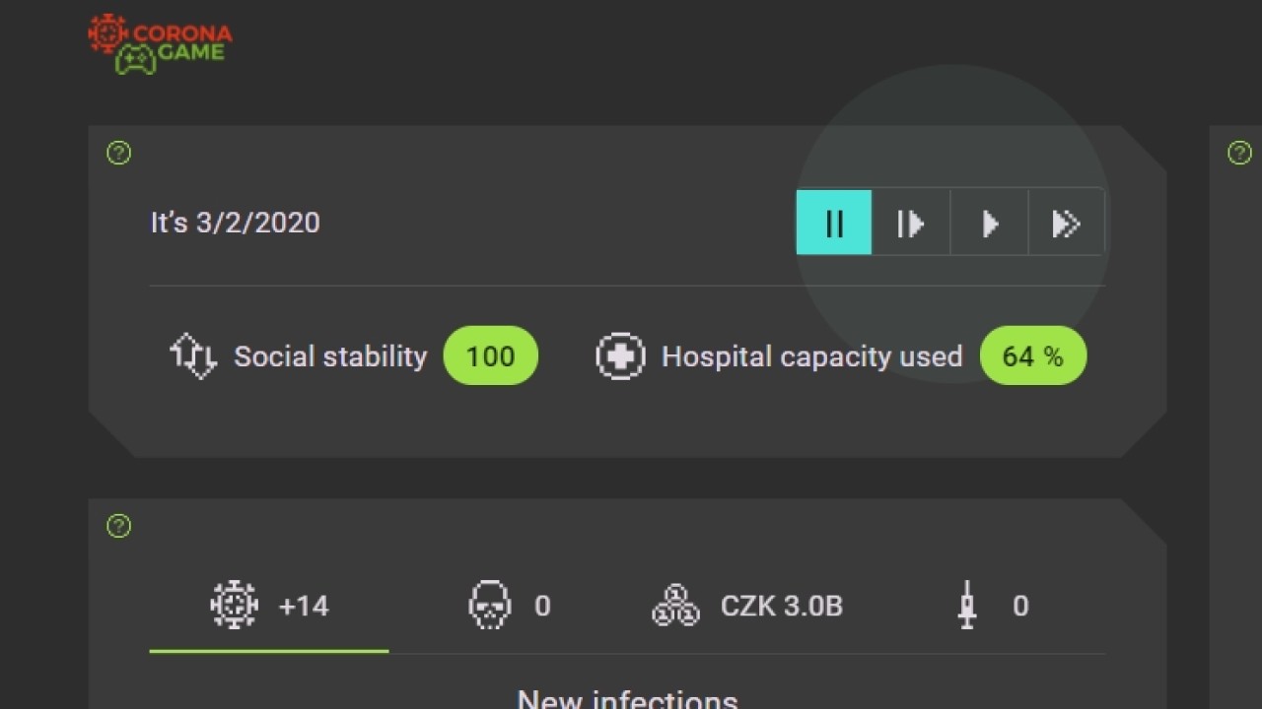The height and width of the screenshot is (709, 1262).
Task: Click the New infections chart heading
Action: pyautogui.click(x=627, y=699)
